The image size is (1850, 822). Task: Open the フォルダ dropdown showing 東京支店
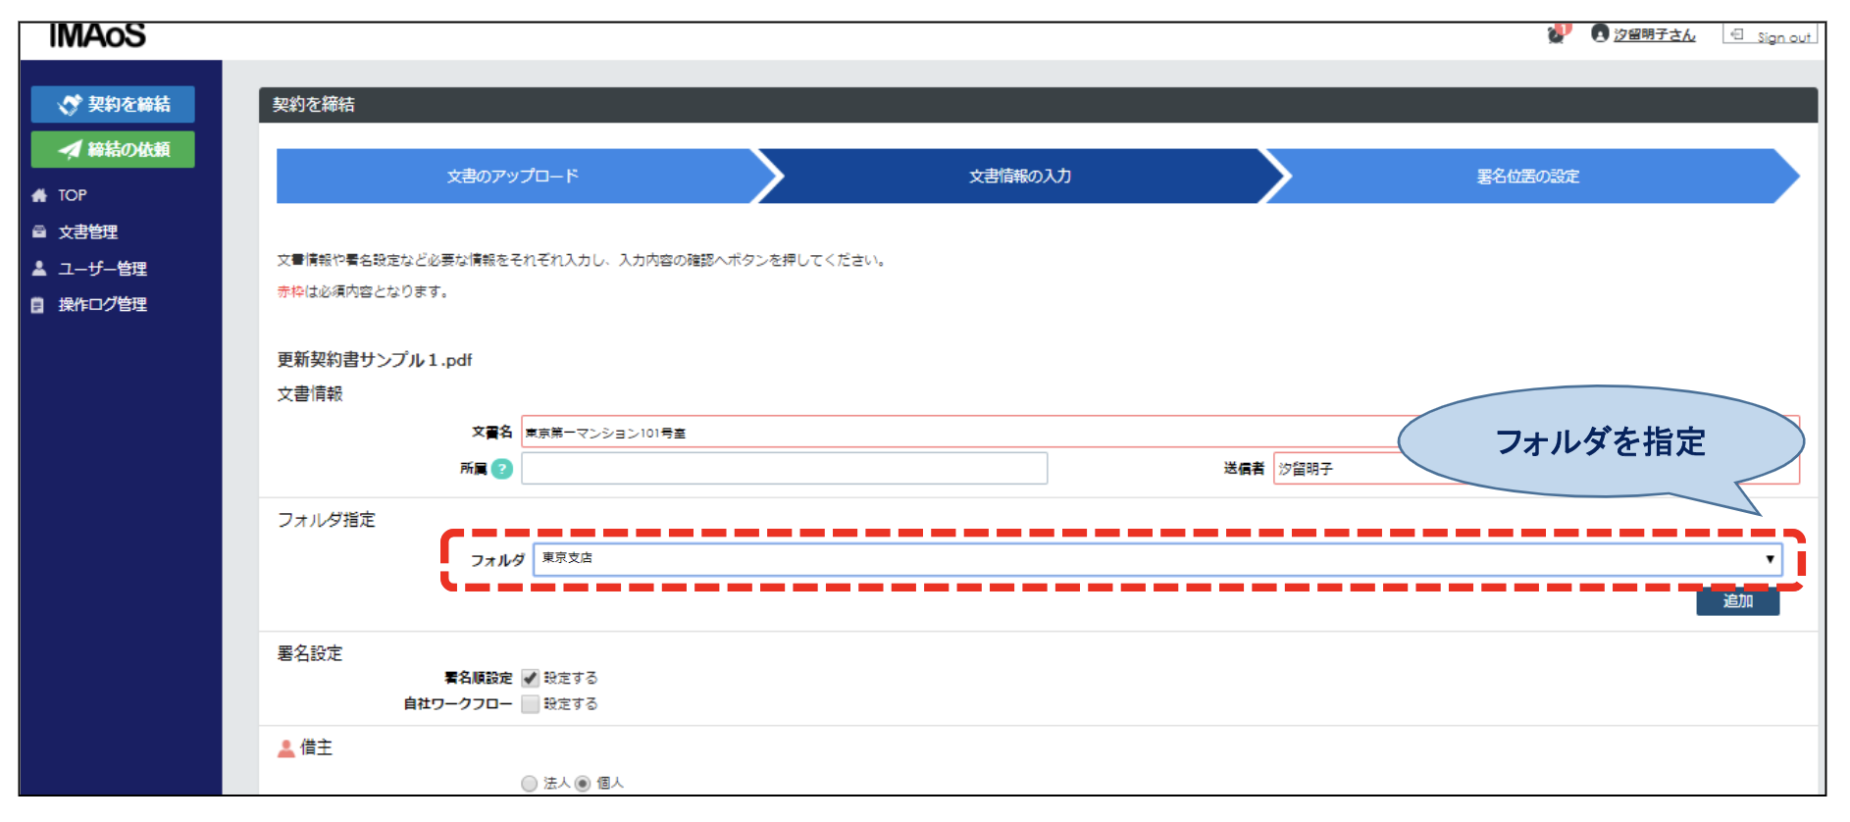coord(1156,559)
